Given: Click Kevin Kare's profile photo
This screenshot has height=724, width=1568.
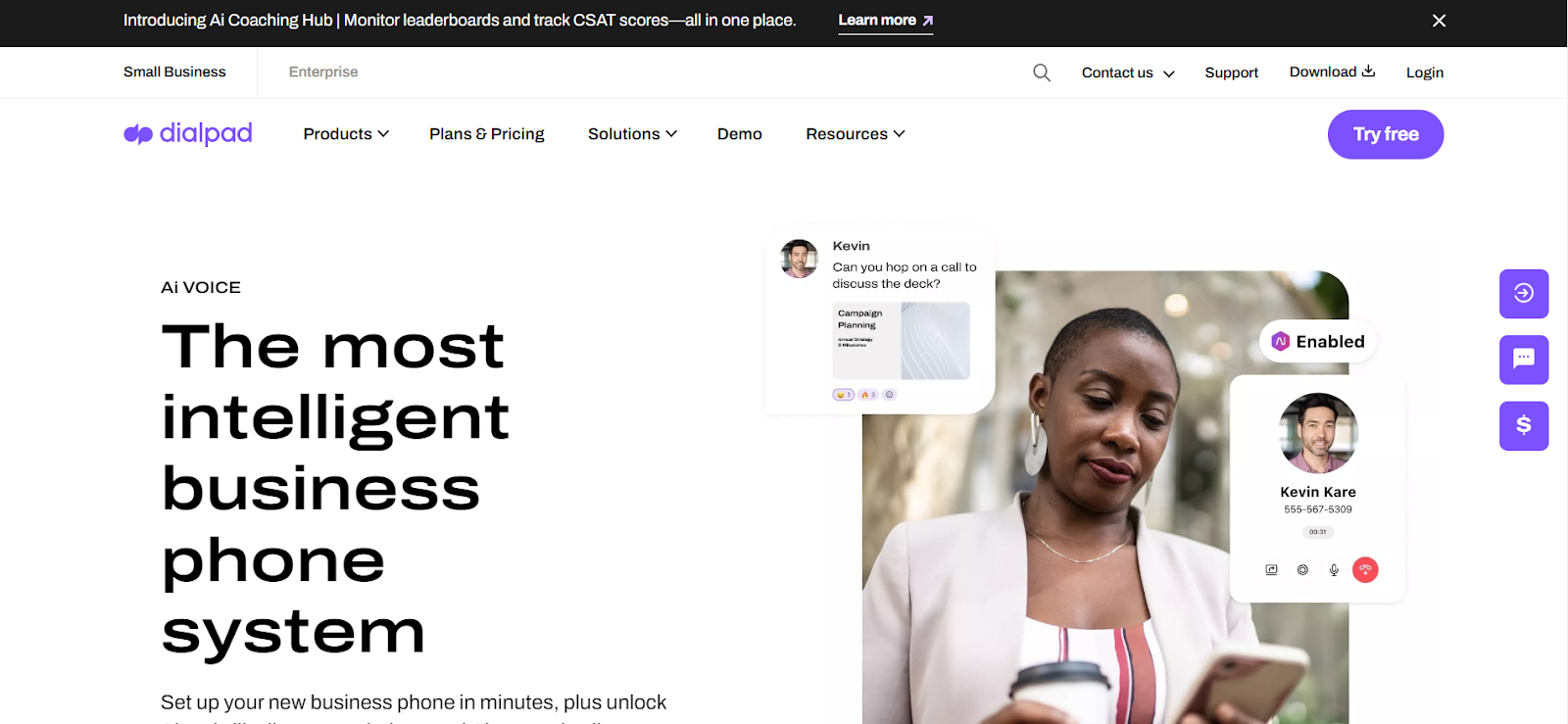Looking at the screenshot, I should pyautogui.click(x=1318, y=433).
